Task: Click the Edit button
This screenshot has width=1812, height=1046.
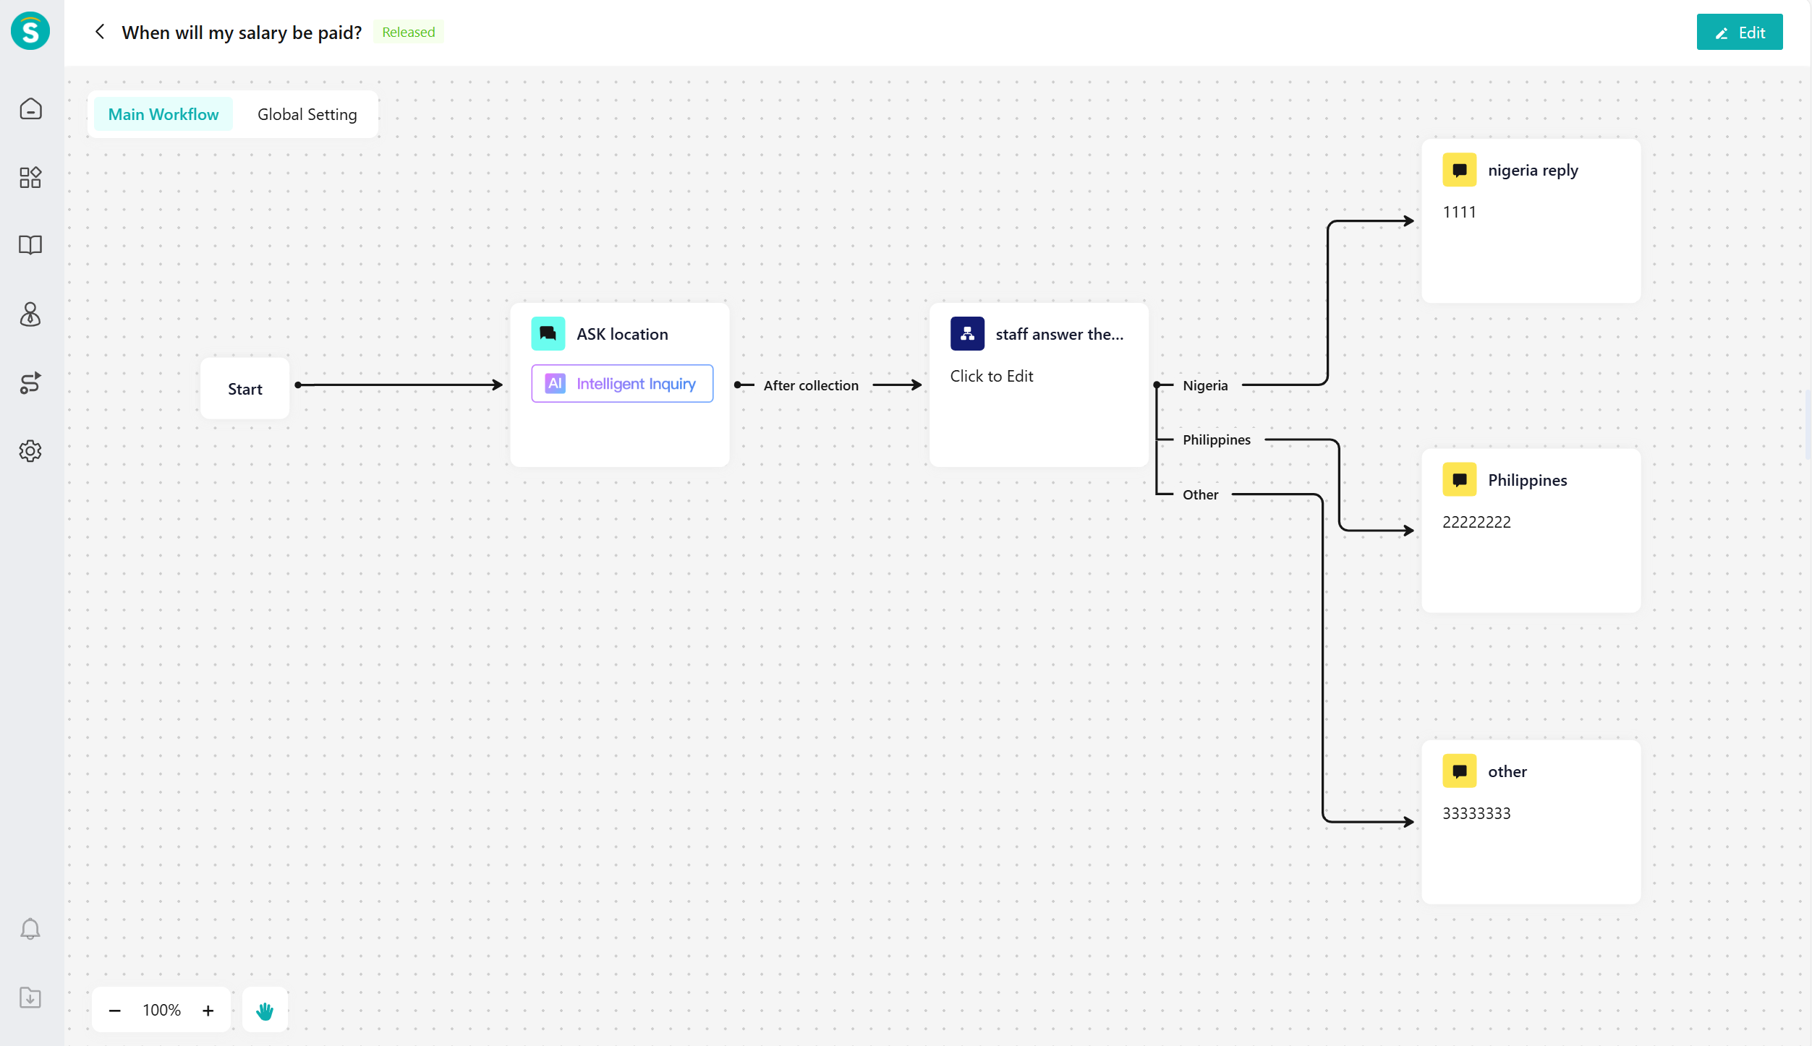Action: coord(1740,32)
